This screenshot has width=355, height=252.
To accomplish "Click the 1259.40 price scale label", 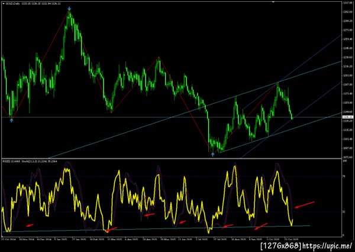I will pyautogui.click(x=348, y=39).
